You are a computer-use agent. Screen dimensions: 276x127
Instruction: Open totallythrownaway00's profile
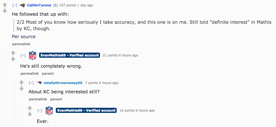click(x=63, y=83)
